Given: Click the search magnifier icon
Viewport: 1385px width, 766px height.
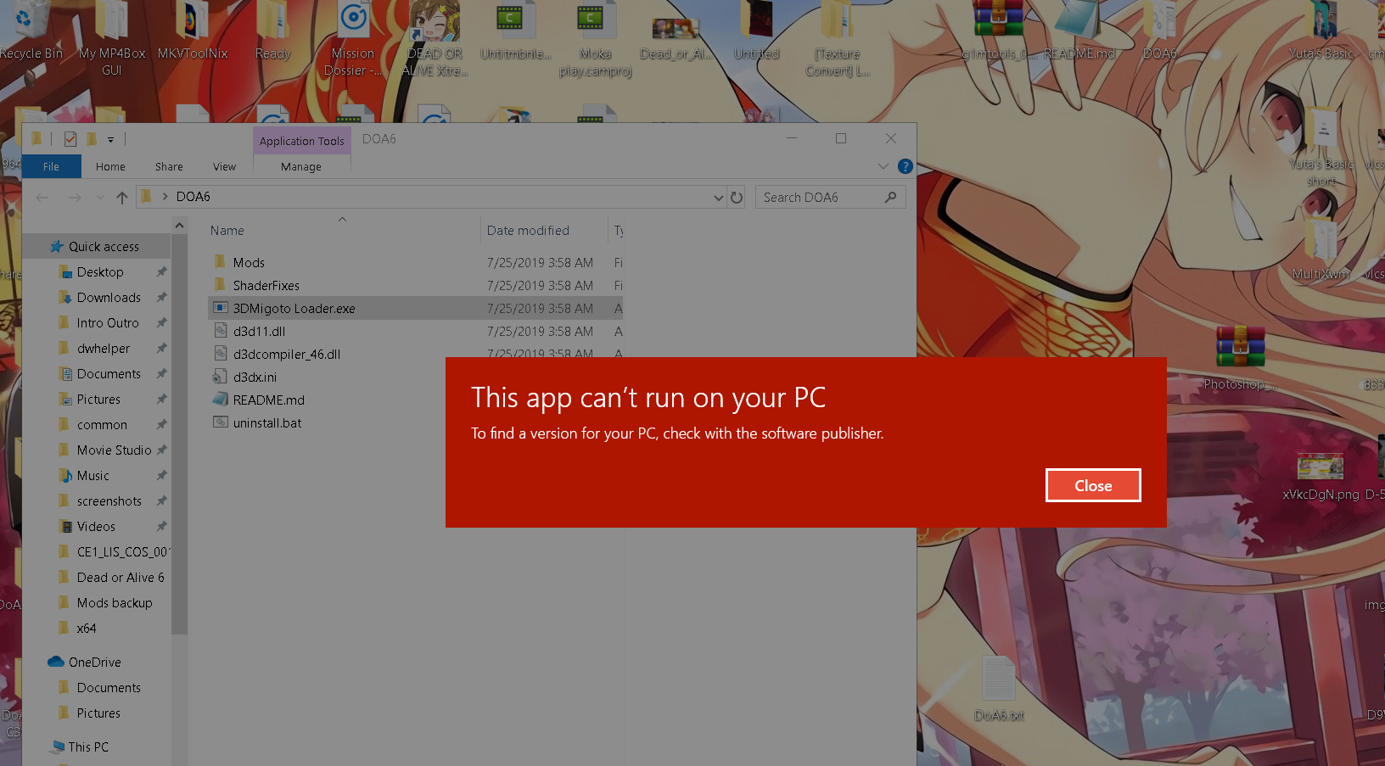Looking at the screenshot, I should pyautogui.click(x=890, y=197).
